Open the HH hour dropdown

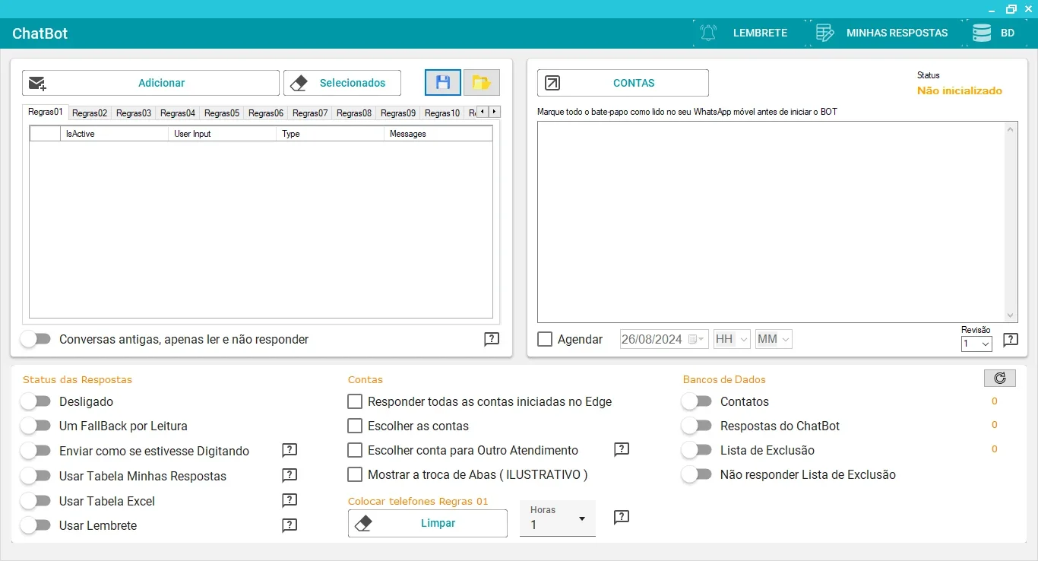coord(732,339)
